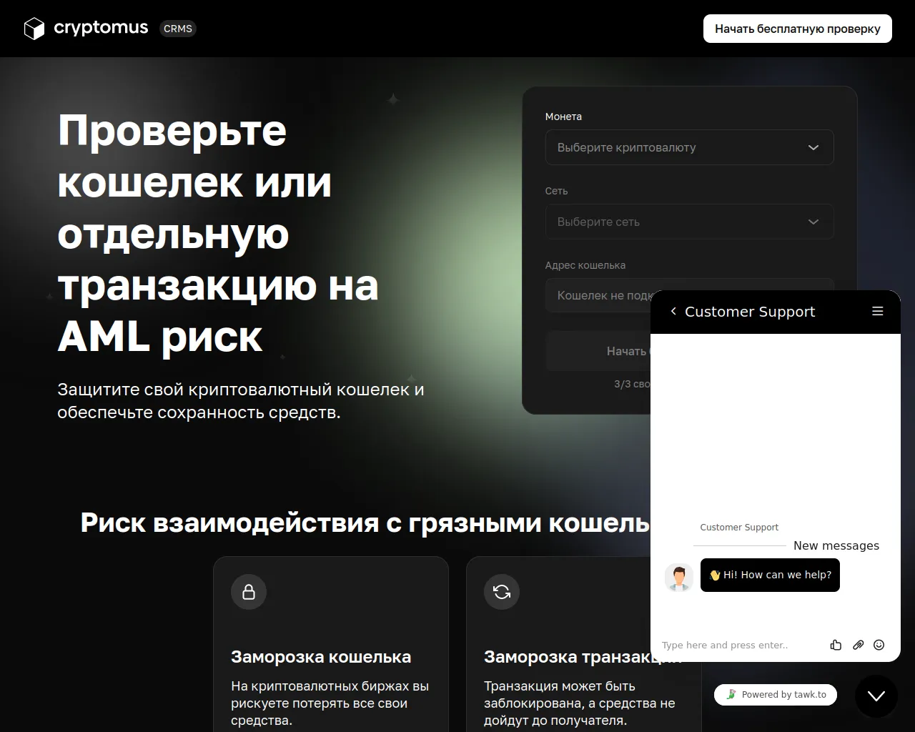Open the emoji picker in chat

pos(879,645)
